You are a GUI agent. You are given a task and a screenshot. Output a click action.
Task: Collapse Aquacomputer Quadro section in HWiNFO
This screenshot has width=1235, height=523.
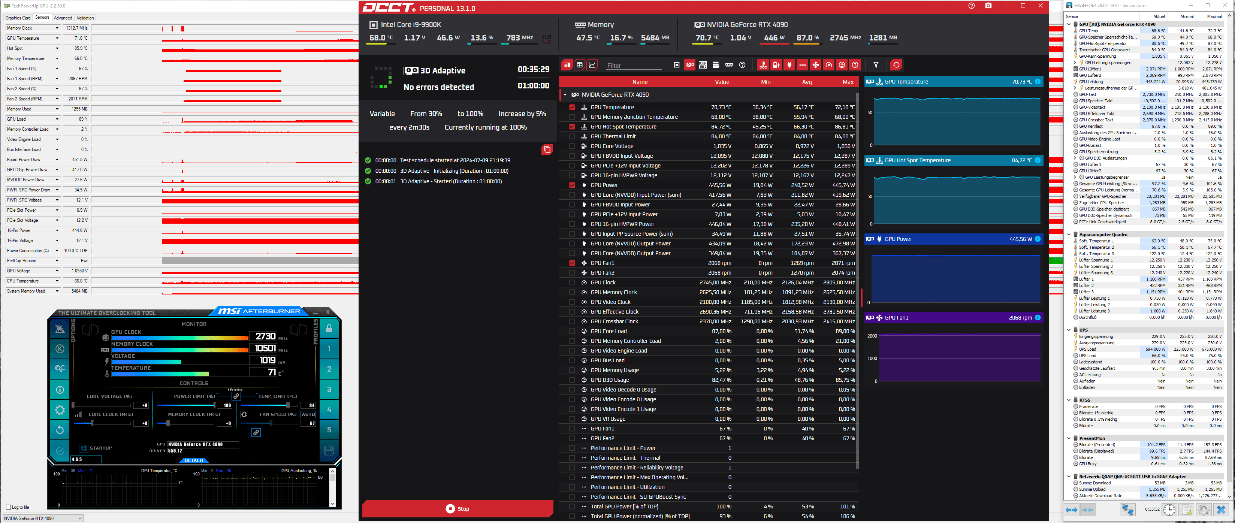pyautogui.click(x=1069, y=235)
